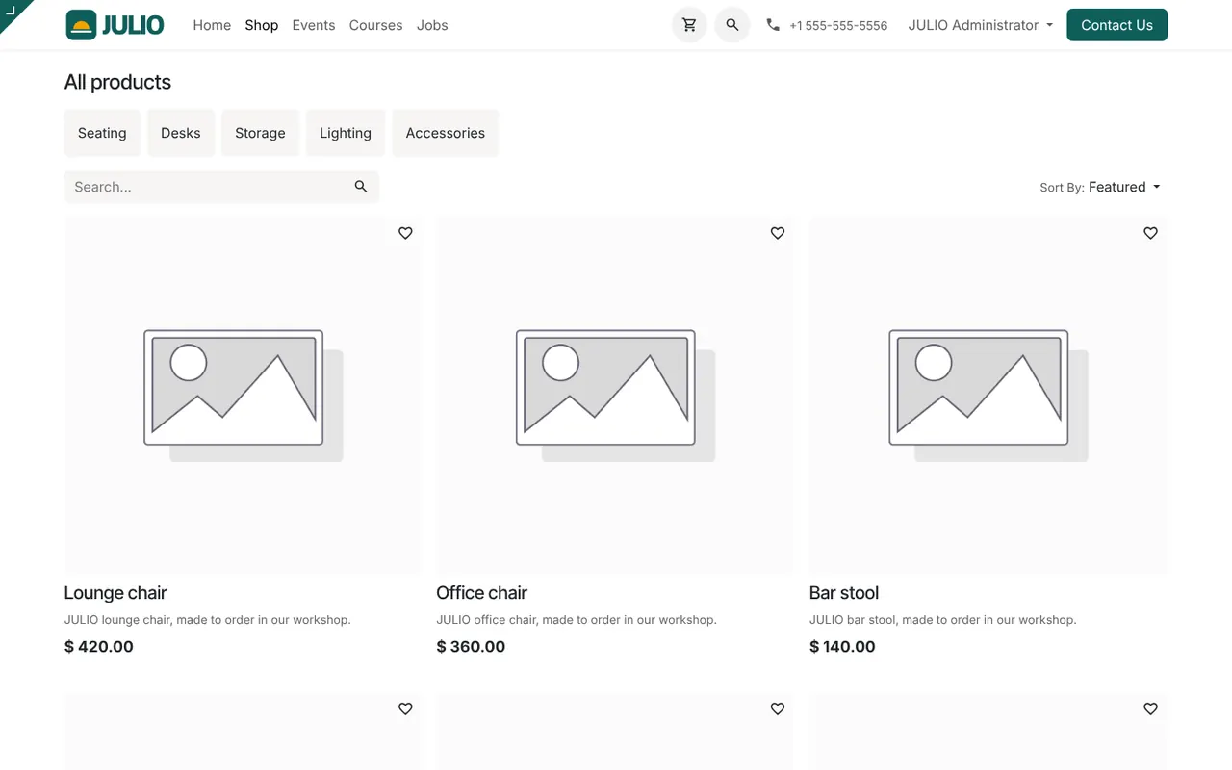Filter products by Lighting category

click(346, 133)
